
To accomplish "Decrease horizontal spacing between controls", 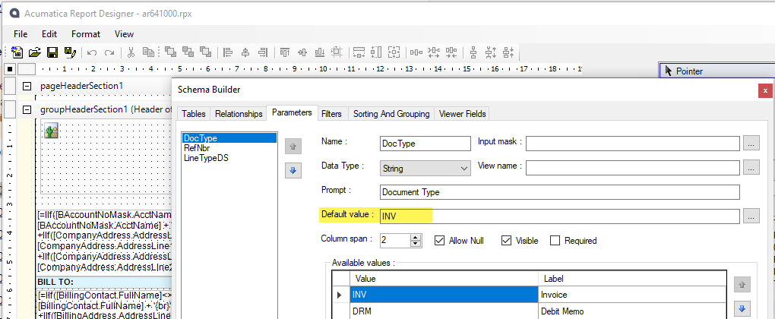I will coord(451,52).
